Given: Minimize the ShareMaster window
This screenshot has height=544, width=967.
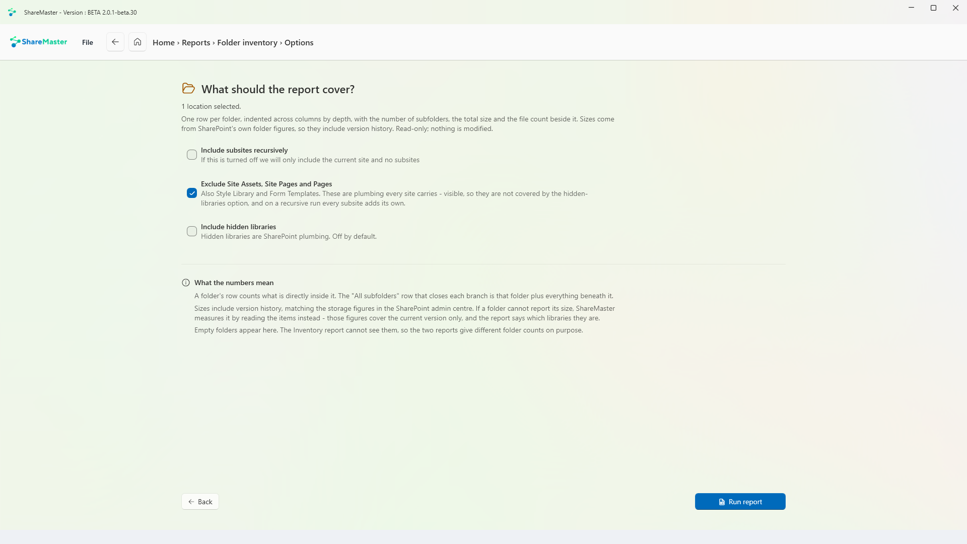Looking at the screenshot, I should pyautogui.click(x=911, y=8).
